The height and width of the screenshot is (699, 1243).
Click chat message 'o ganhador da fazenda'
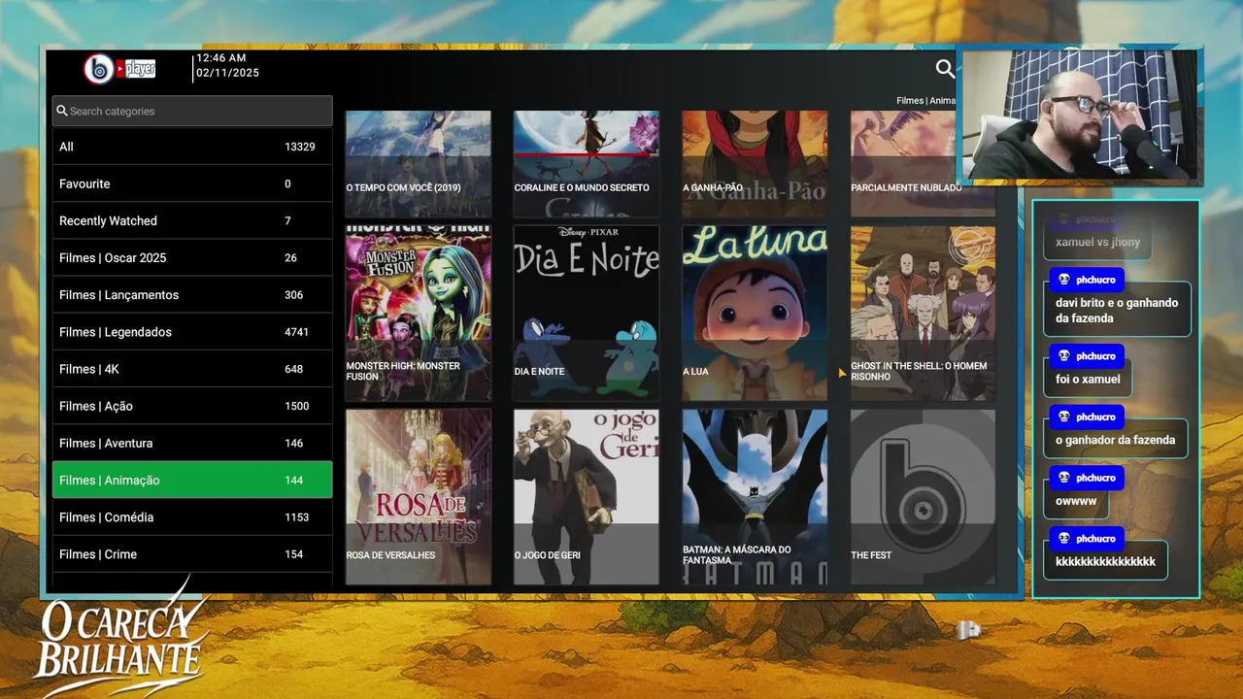tap(1115, 440)
